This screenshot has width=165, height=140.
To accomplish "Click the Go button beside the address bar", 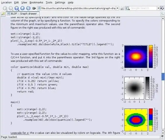I will pos(122,8).
